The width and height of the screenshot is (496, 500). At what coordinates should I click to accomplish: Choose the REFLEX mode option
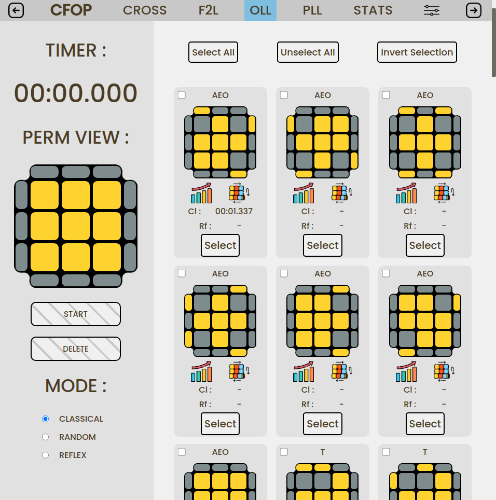[x=46, y=455]
